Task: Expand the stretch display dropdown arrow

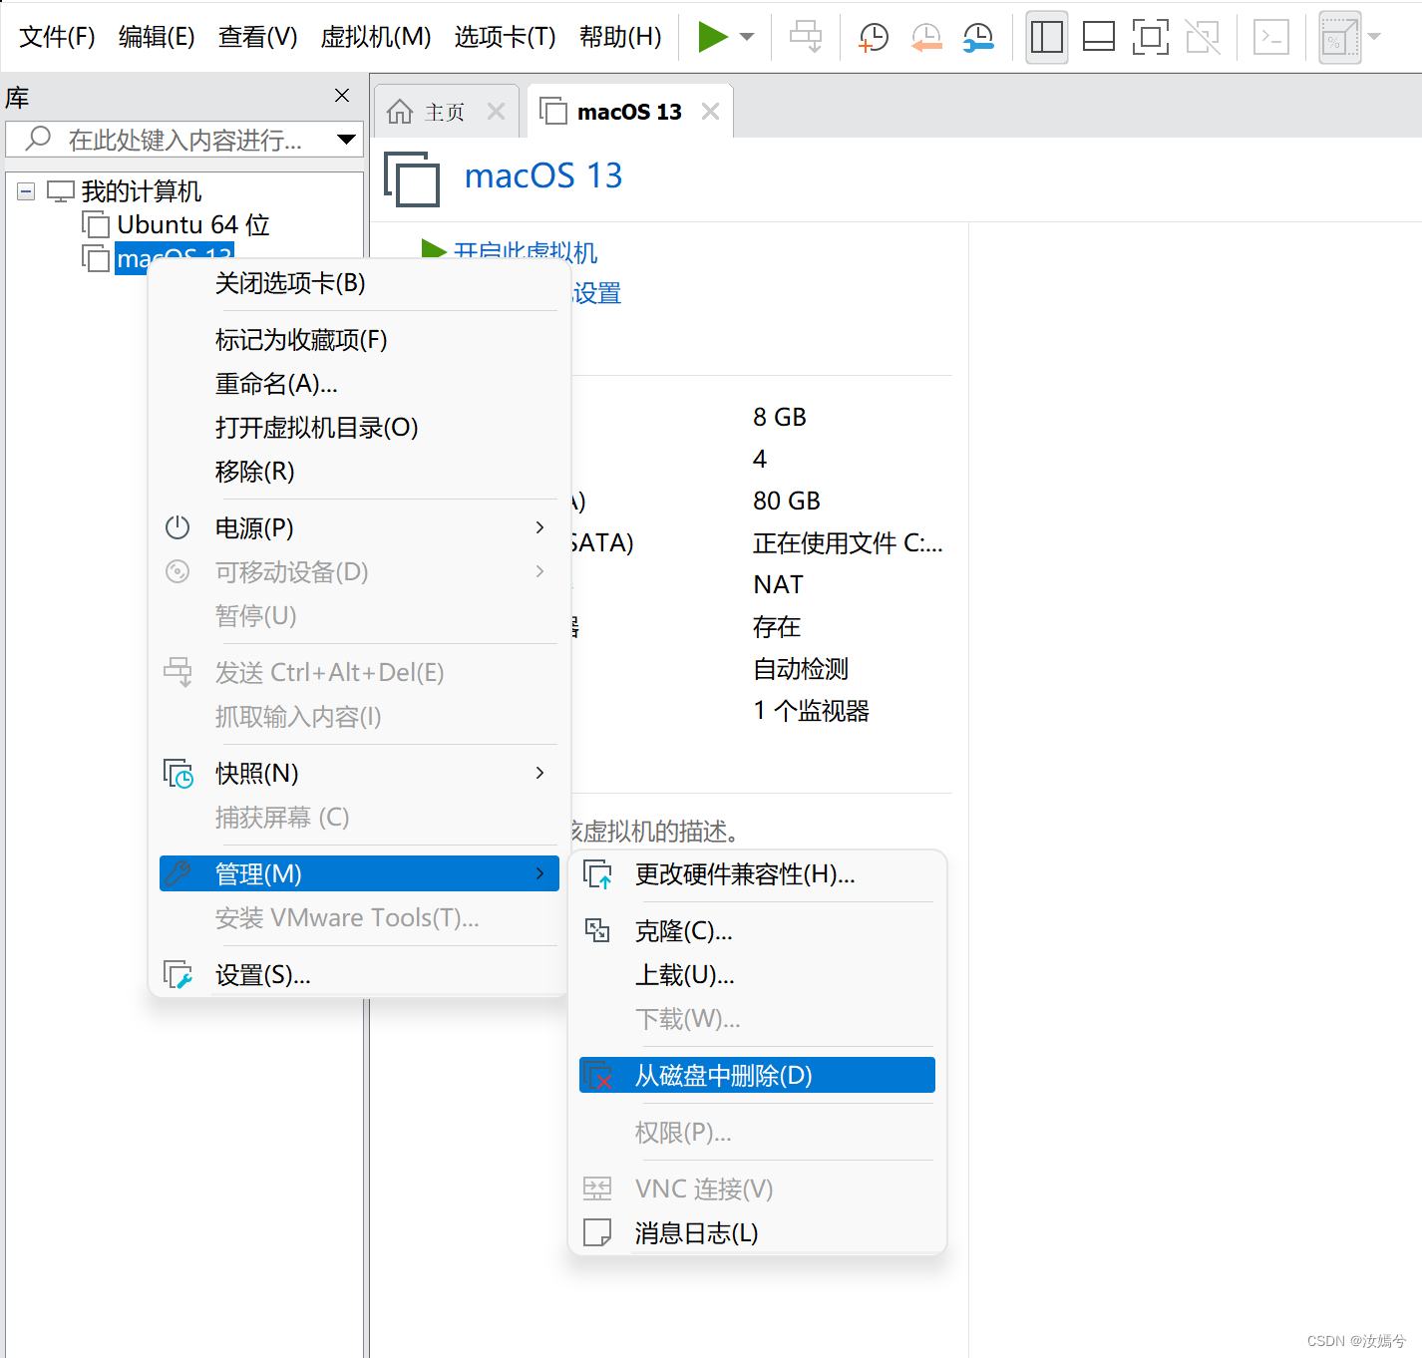Action: (1374, 37)
